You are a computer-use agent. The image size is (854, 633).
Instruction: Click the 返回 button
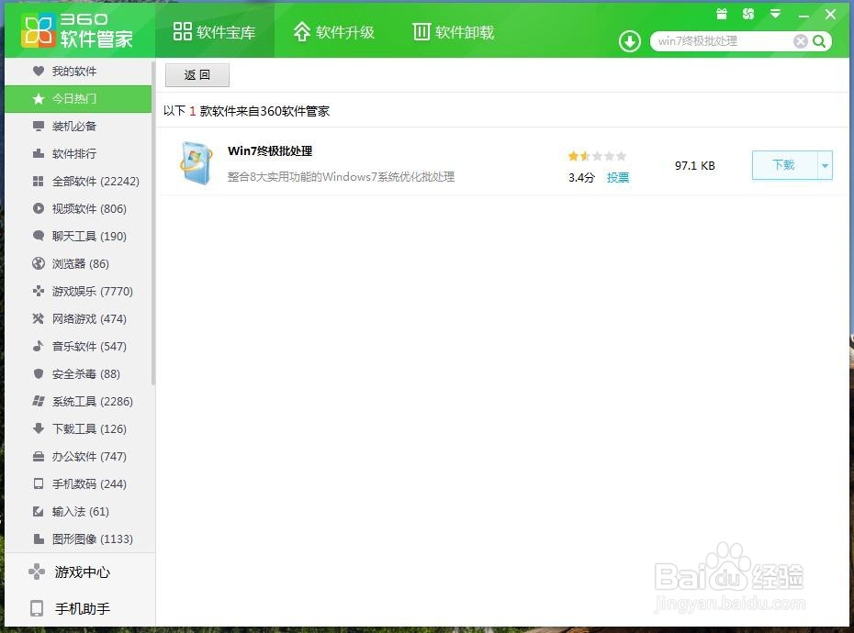tap(197, 75)
